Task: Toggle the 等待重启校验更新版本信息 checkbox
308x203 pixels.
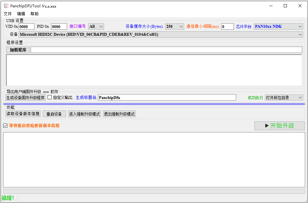Action: (5, 125)
